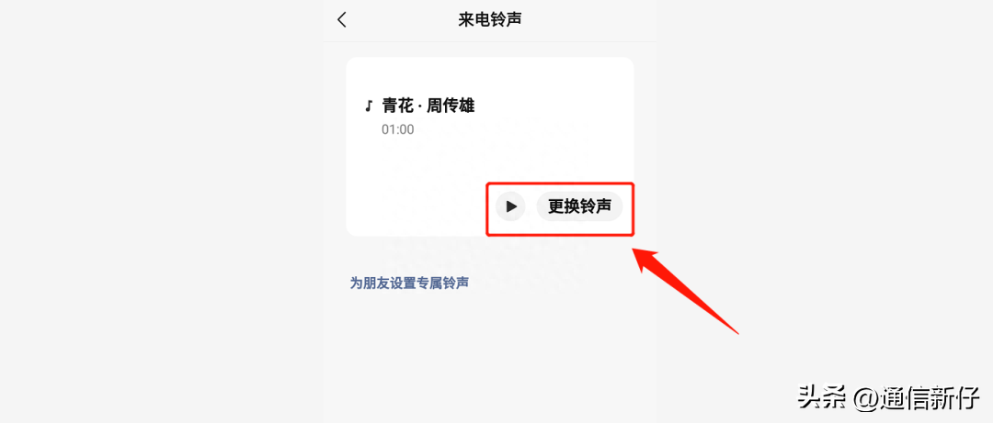
Task: Open 更换铃声 to change ringtone
Action: coord(579,206)
